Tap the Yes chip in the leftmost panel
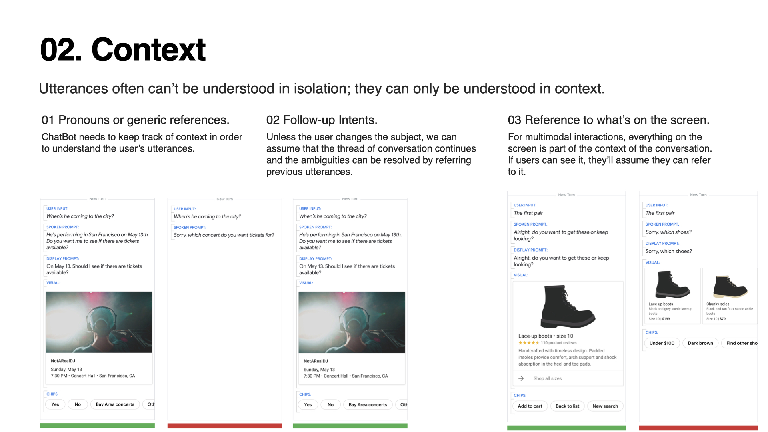Screen dimensions: 768x432 (55, 404)
